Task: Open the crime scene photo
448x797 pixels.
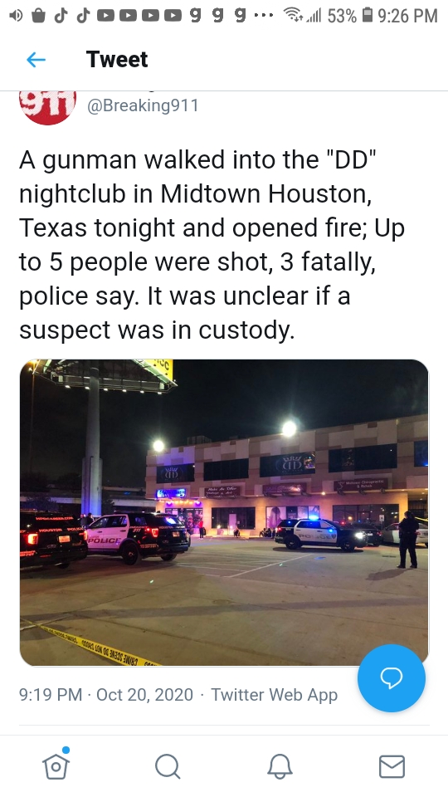Action: 224,512
